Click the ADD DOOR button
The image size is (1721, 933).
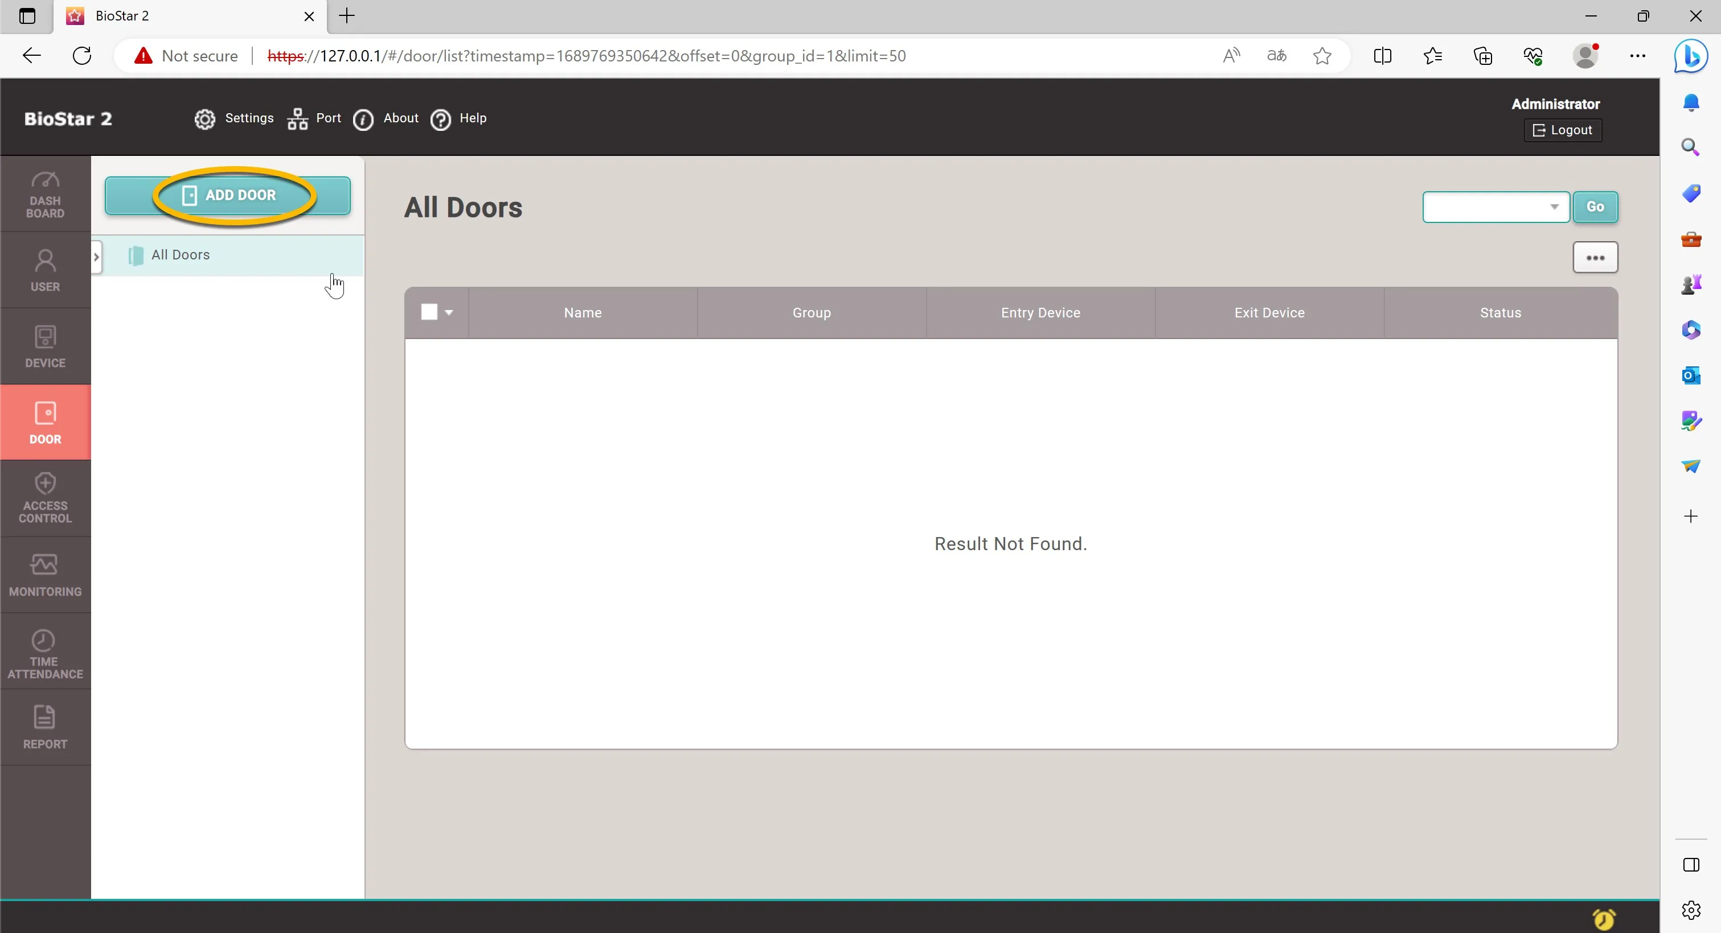pyautogui.click(x=228, y=196)
